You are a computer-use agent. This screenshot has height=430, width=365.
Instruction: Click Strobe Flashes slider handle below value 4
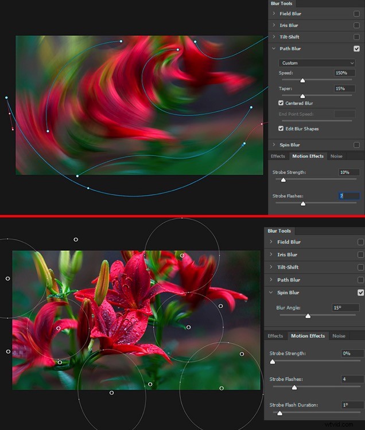point(294,388)
